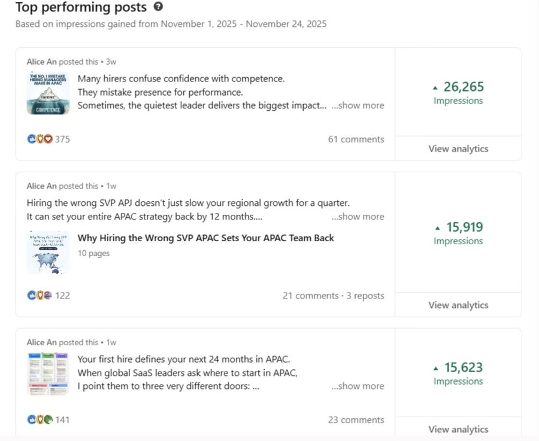Click 'It can set your entire APAC strategy' line

[x=144, y=217]
